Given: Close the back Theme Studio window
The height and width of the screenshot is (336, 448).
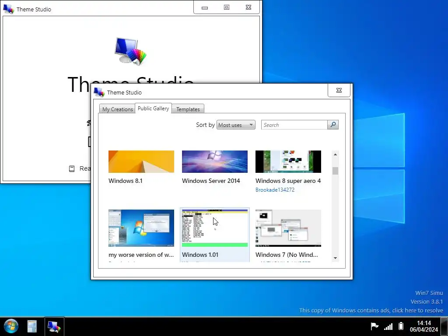Looking at the screenshot, I should [x=248, y=7].
